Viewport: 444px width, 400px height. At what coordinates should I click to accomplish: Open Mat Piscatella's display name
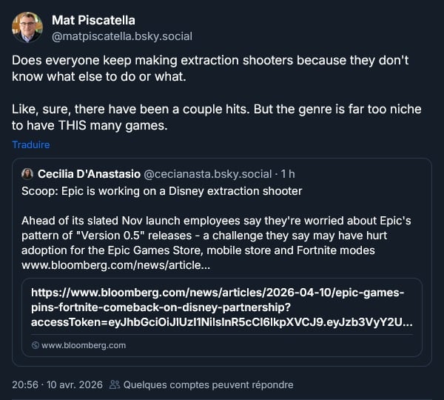(93, 19)
